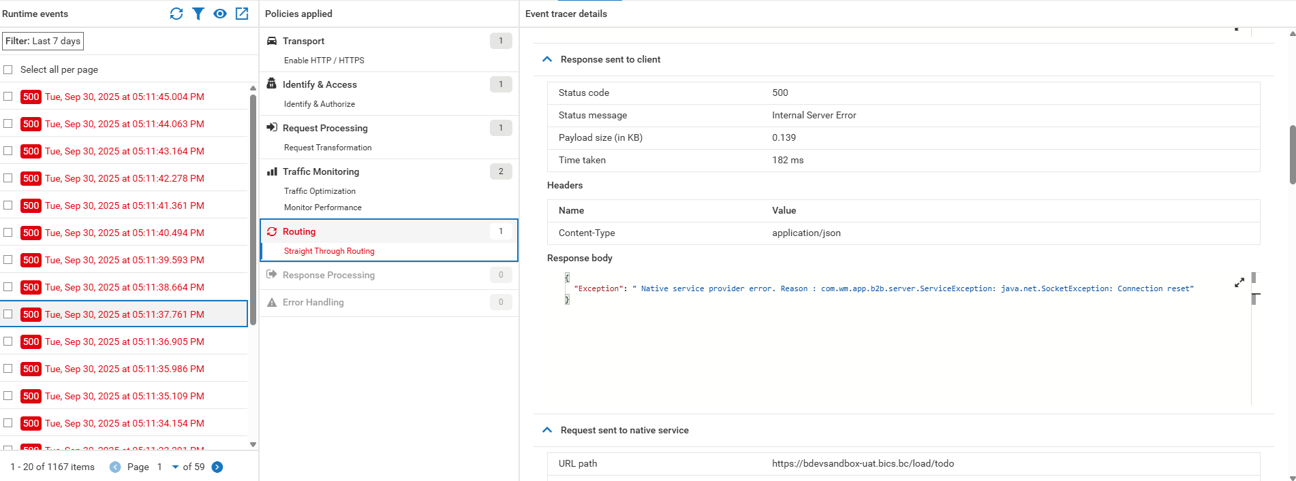Select the Identify & Access policy stage

[320, 84]
